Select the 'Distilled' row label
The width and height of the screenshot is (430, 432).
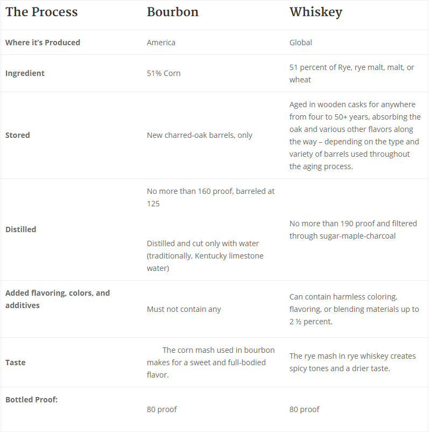[20, 229]
